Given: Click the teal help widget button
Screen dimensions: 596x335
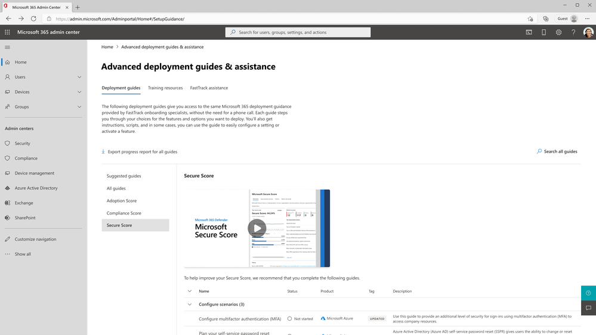Looking at the screenshot, I should point(588,293).
